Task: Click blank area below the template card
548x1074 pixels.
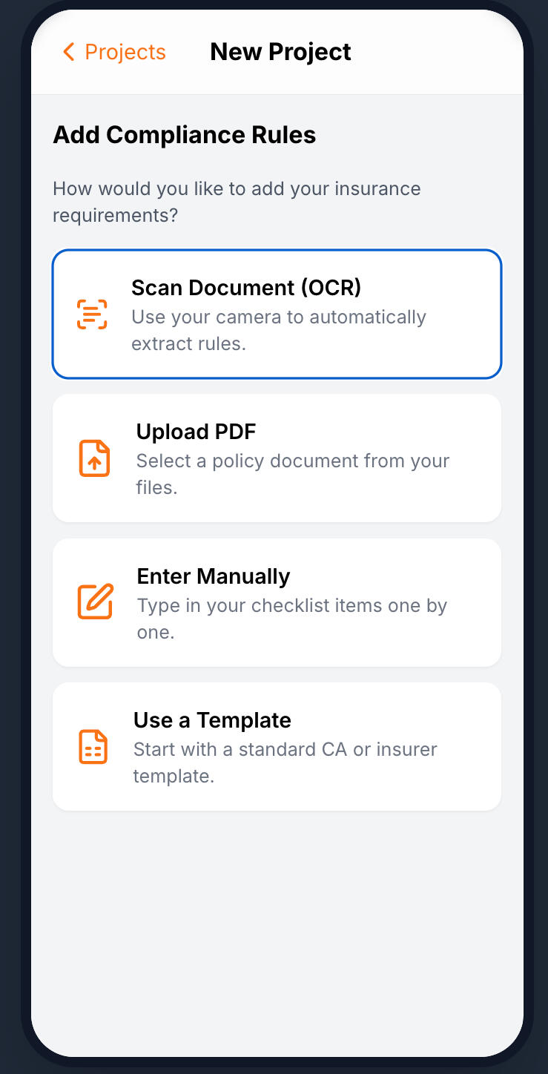Action: [x=277, y=927]
